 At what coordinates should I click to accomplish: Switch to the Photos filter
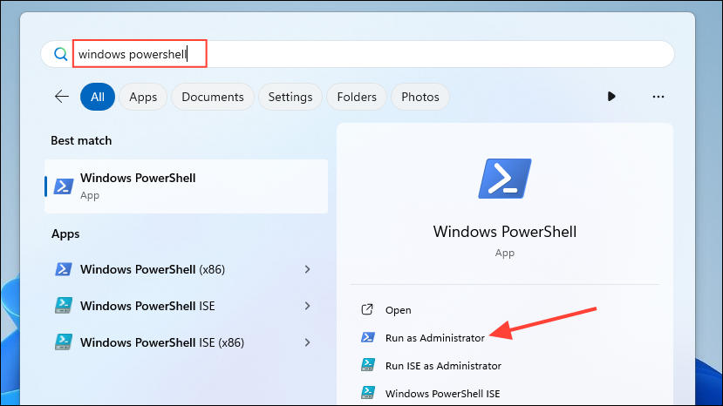coord(420,97)
